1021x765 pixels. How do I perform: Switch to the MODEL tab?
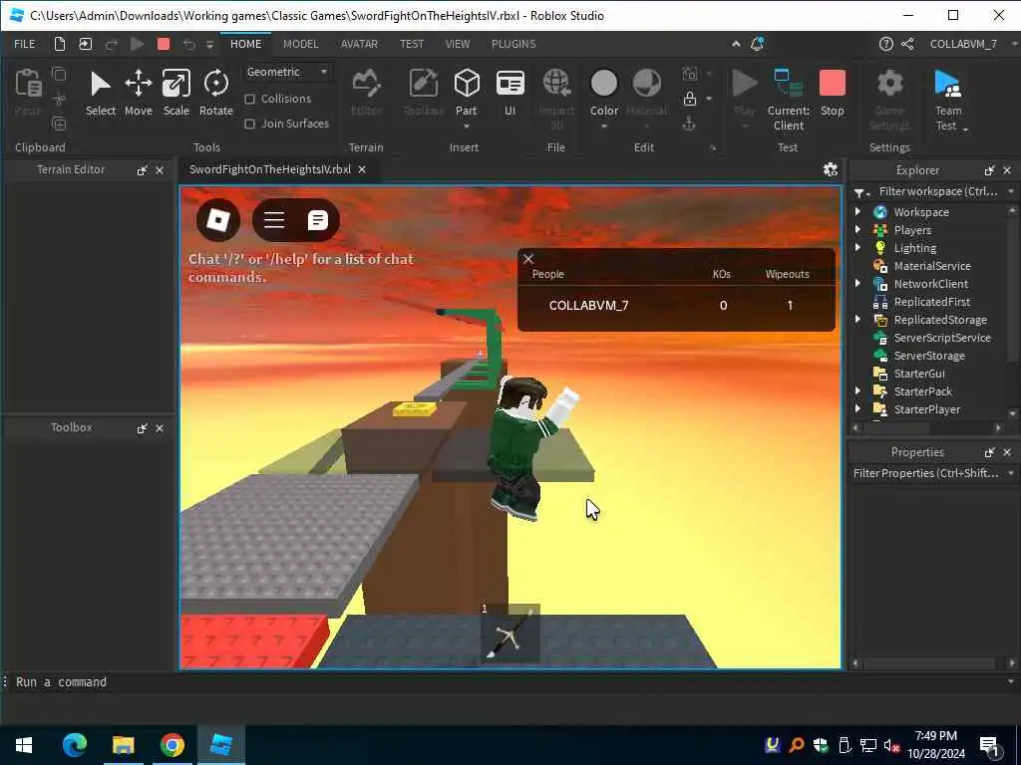coord(301,44)
